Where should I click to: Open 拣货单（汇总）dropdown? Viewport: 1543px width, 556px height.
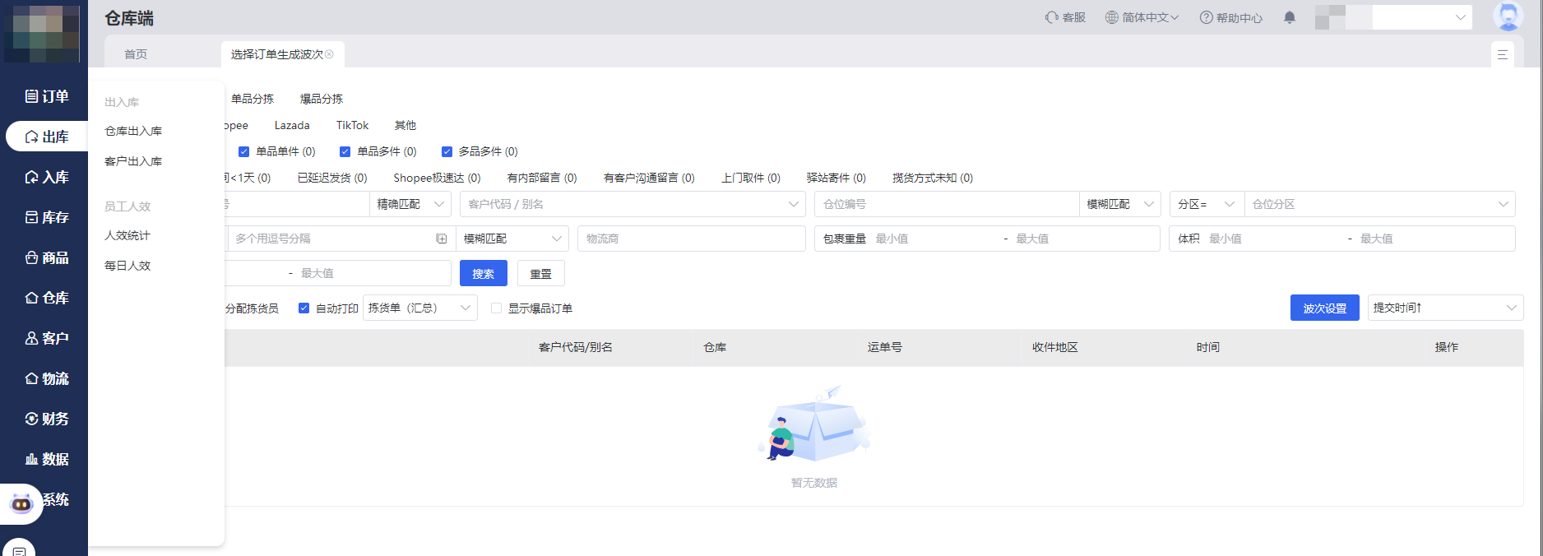[420, 308]
